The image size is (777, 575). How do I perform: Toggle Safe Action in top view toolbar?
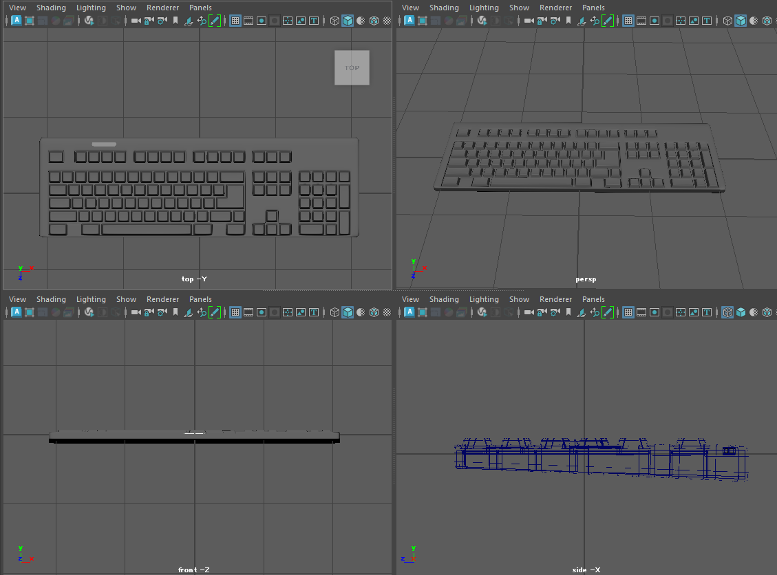tap(301, 21)
